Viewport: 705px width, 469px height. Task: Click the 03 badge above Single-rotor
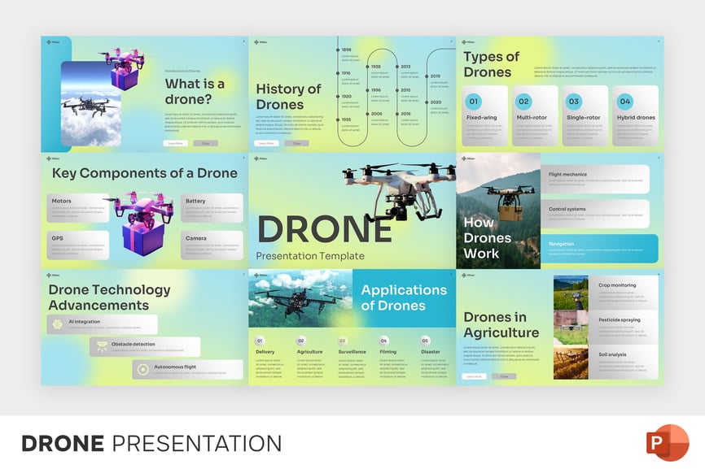coord(574,102)
